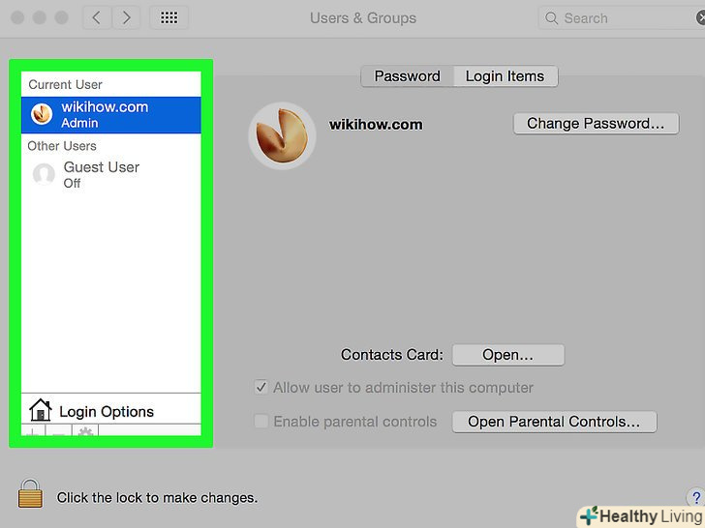This screenshot has width=705, height=528.
Task: Go forward with the right arrow
Action: pyautogui.click(x=126, y=18)
